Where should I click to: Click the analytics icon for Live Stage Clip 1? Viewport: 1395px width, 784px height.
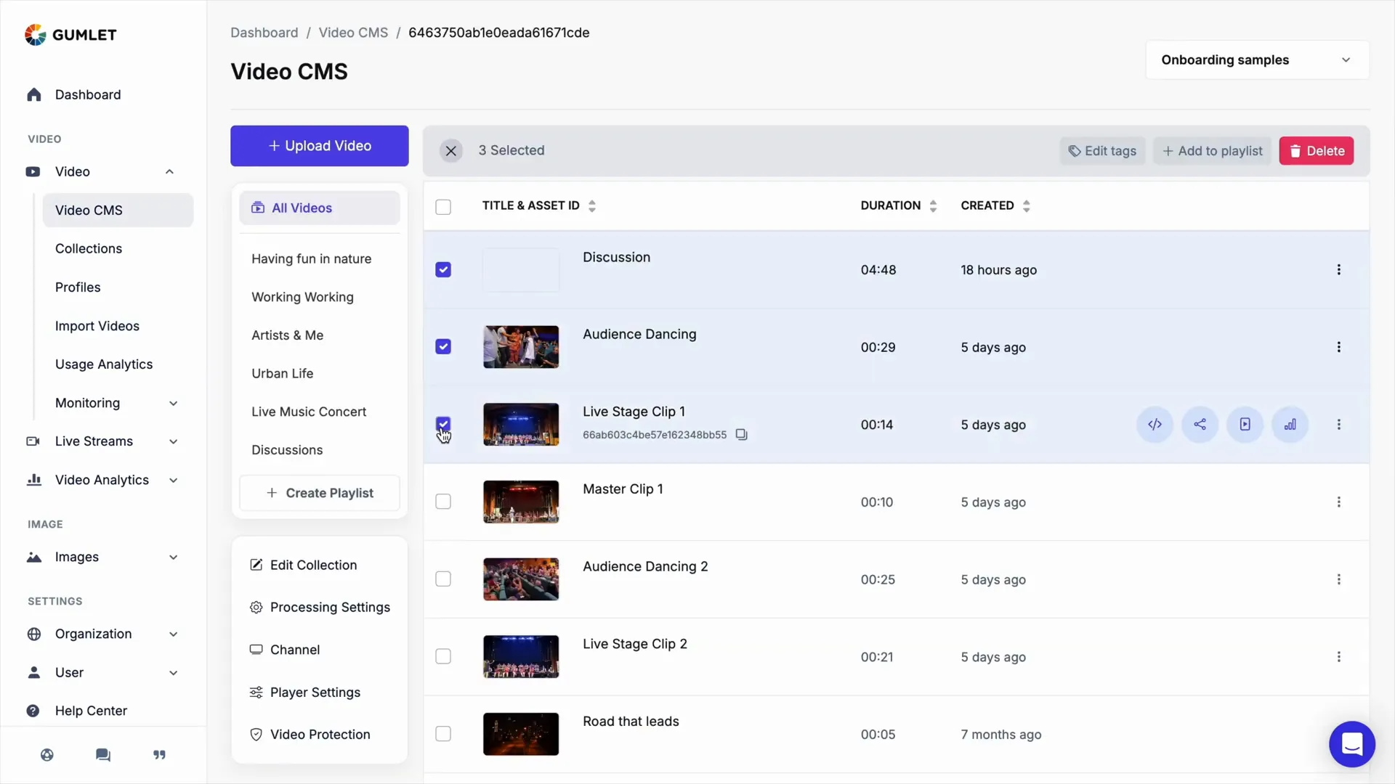1290,424
